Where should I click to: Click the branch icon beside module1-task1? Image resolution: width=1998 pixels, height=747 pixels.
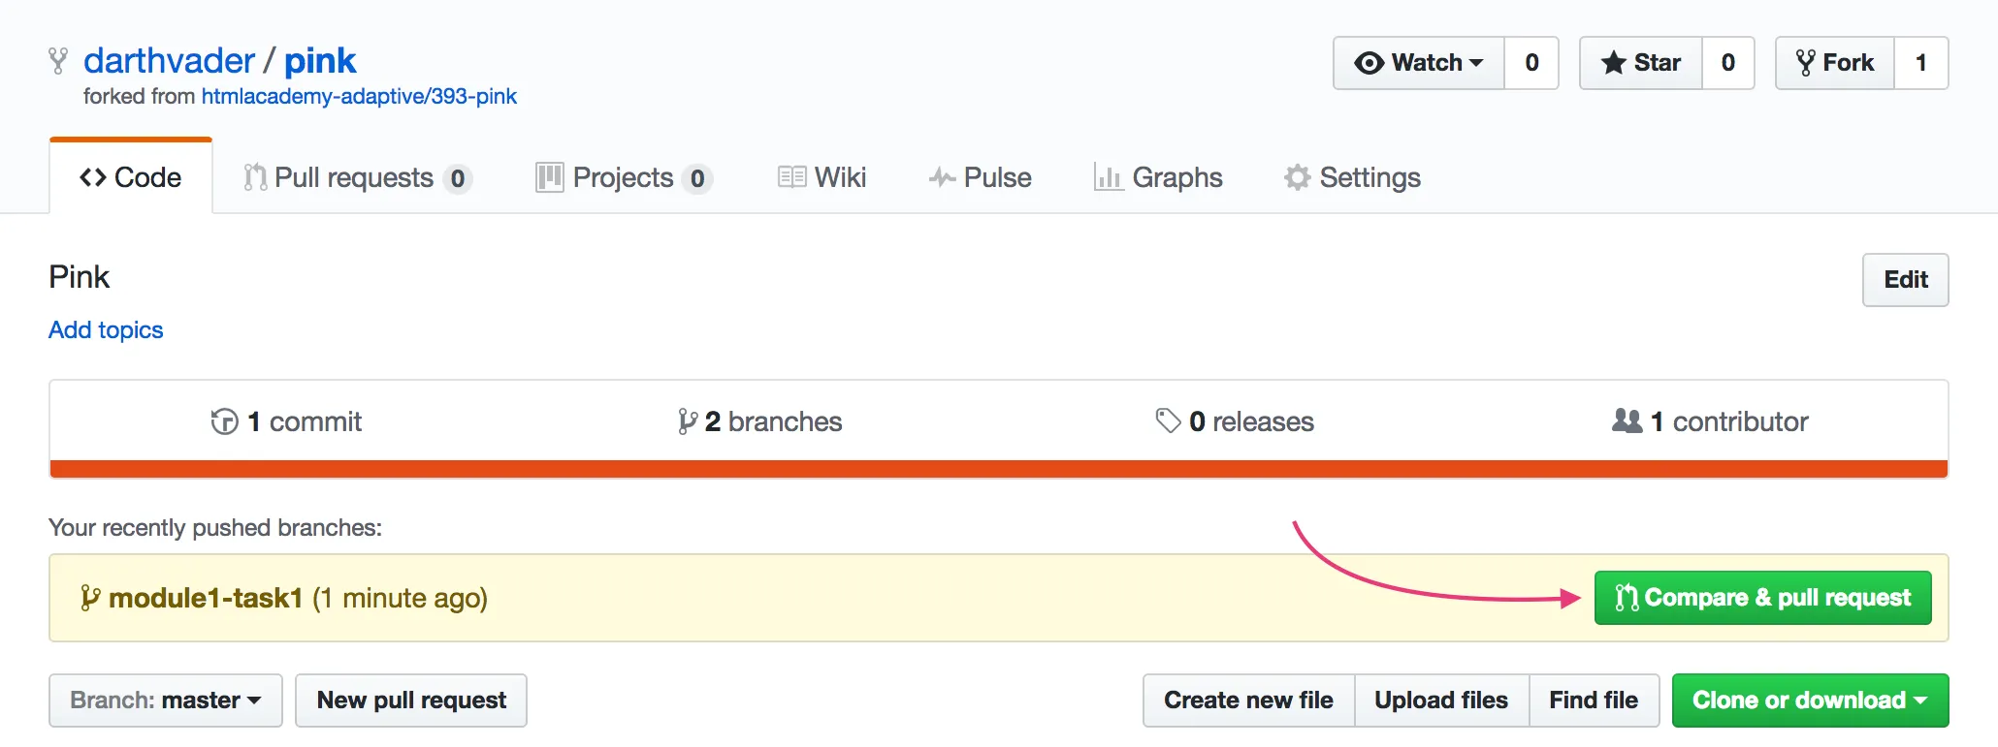(x=90, y=598)
